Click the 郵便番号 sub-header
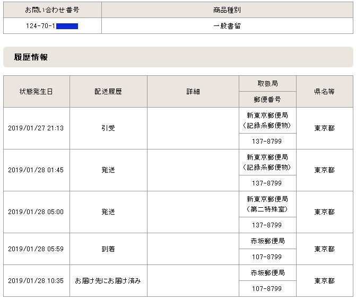 click(x=267, y=99)
